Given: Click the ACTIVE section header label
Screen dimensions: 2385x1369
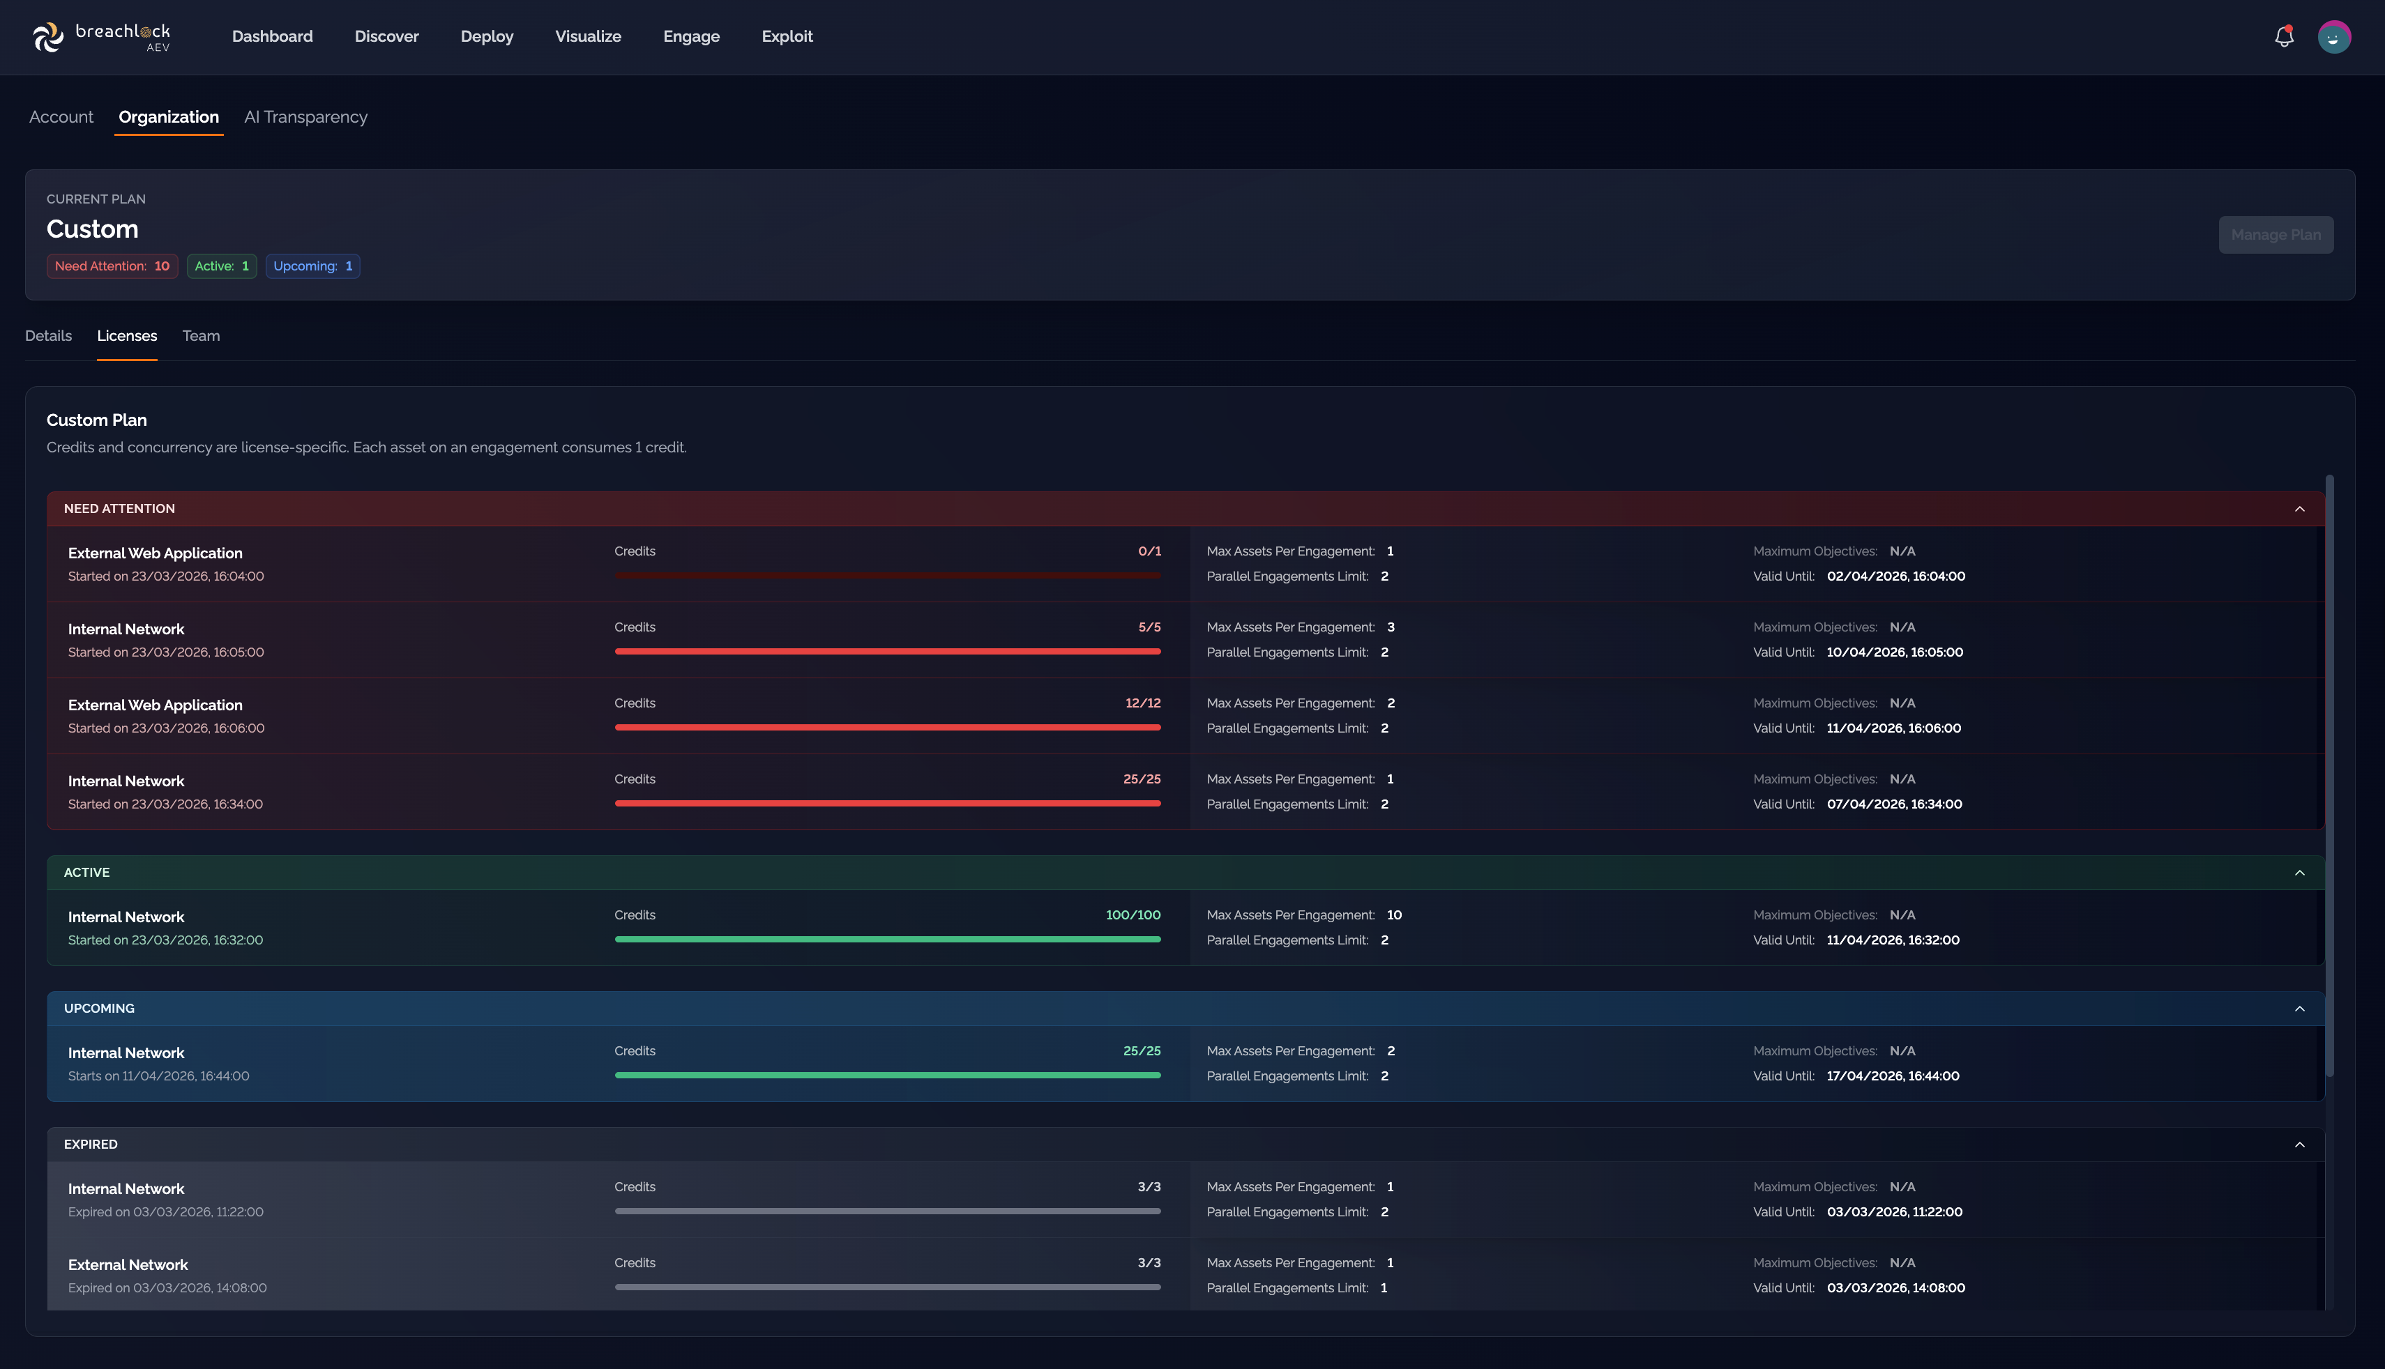Looking at the screenshot, I should tap(86, 873).
